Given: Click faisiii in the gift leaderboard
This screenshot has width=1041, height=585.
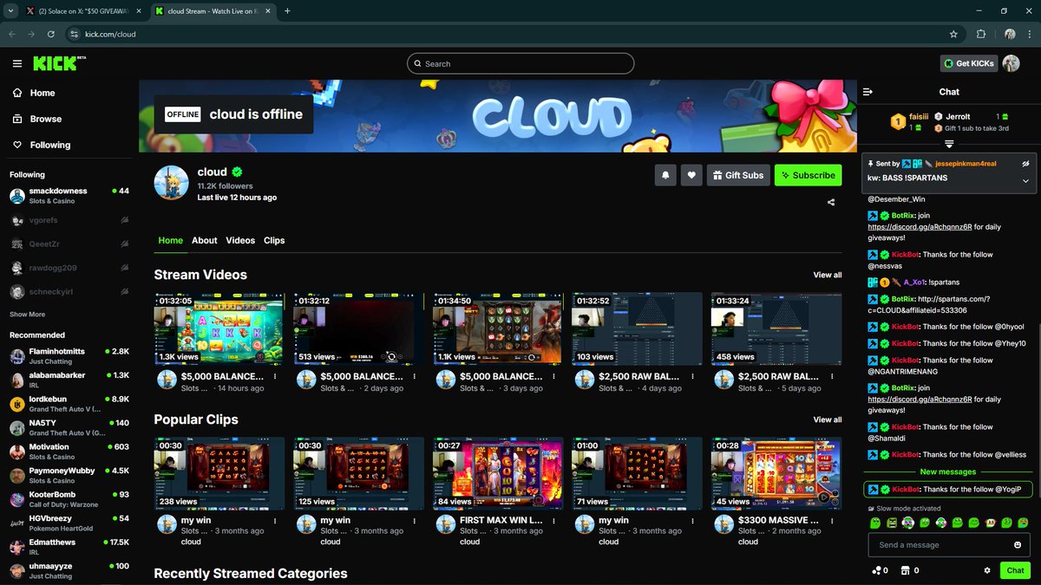Looking at the screenshot, I should coord(919,116).
